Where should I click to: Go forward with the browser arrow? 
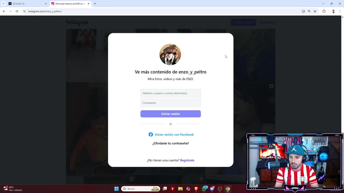point(10,11)
